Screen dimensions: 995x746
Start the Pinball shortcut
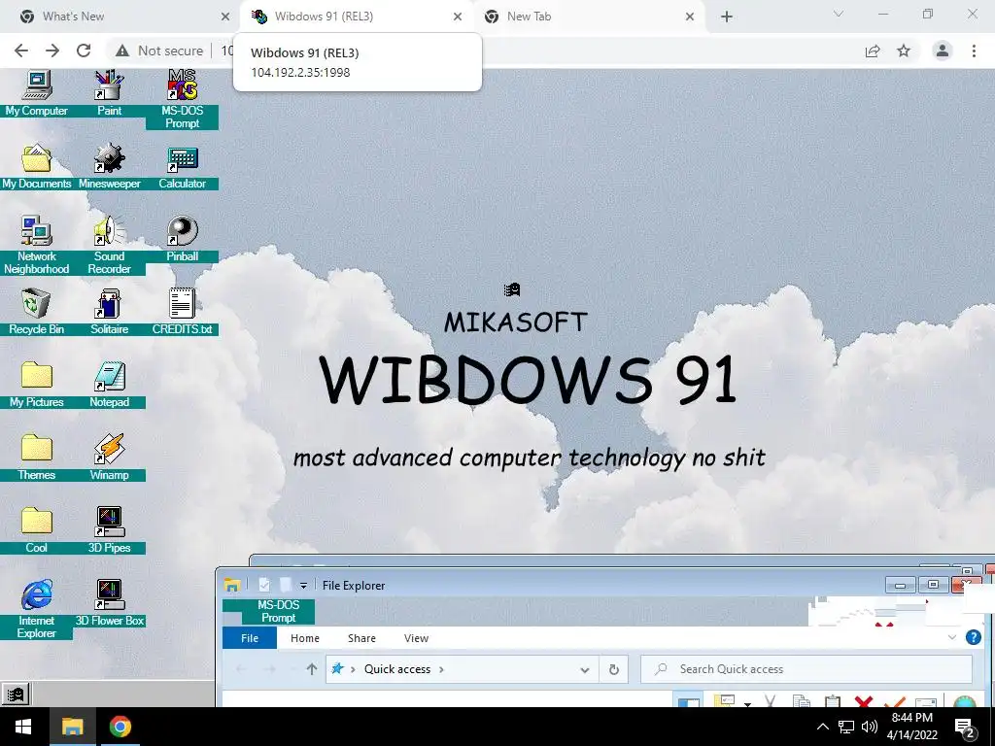pos(182,239)
